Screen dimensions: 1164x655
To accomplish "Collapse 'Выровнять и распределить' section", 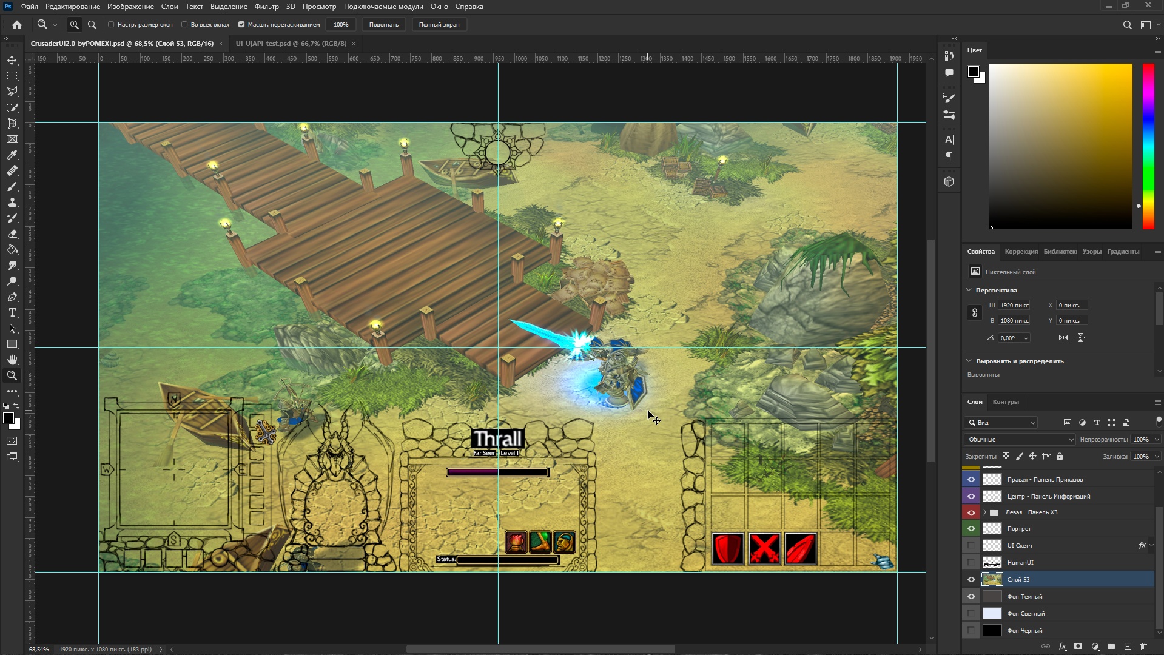I will (969, 361).
